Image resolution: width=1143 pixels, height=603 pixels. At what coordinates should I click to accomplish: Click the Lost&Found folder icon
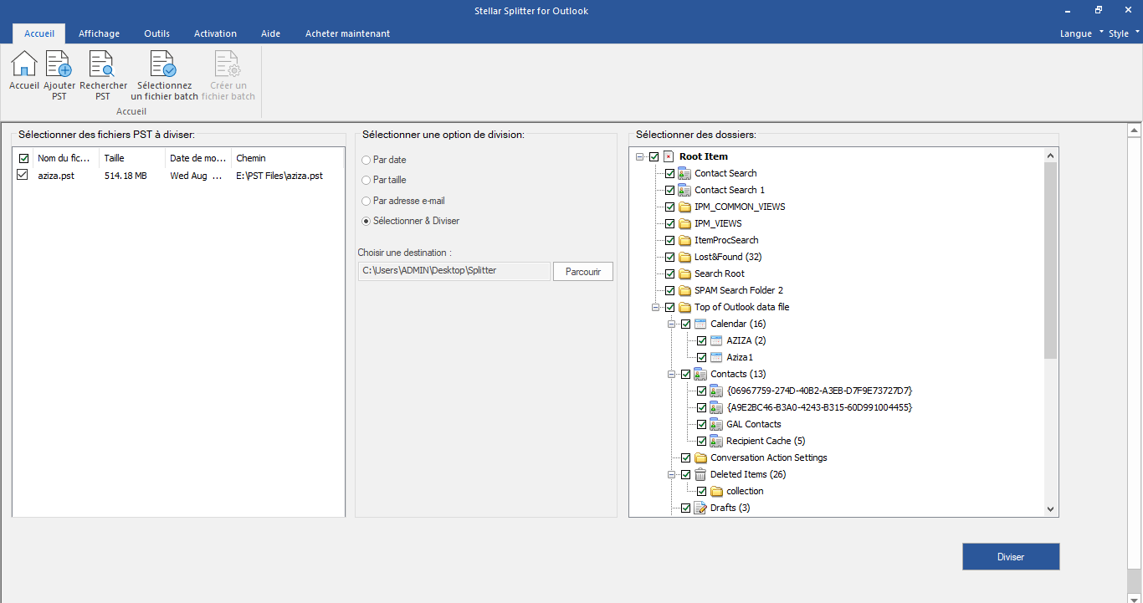point(684,257)
